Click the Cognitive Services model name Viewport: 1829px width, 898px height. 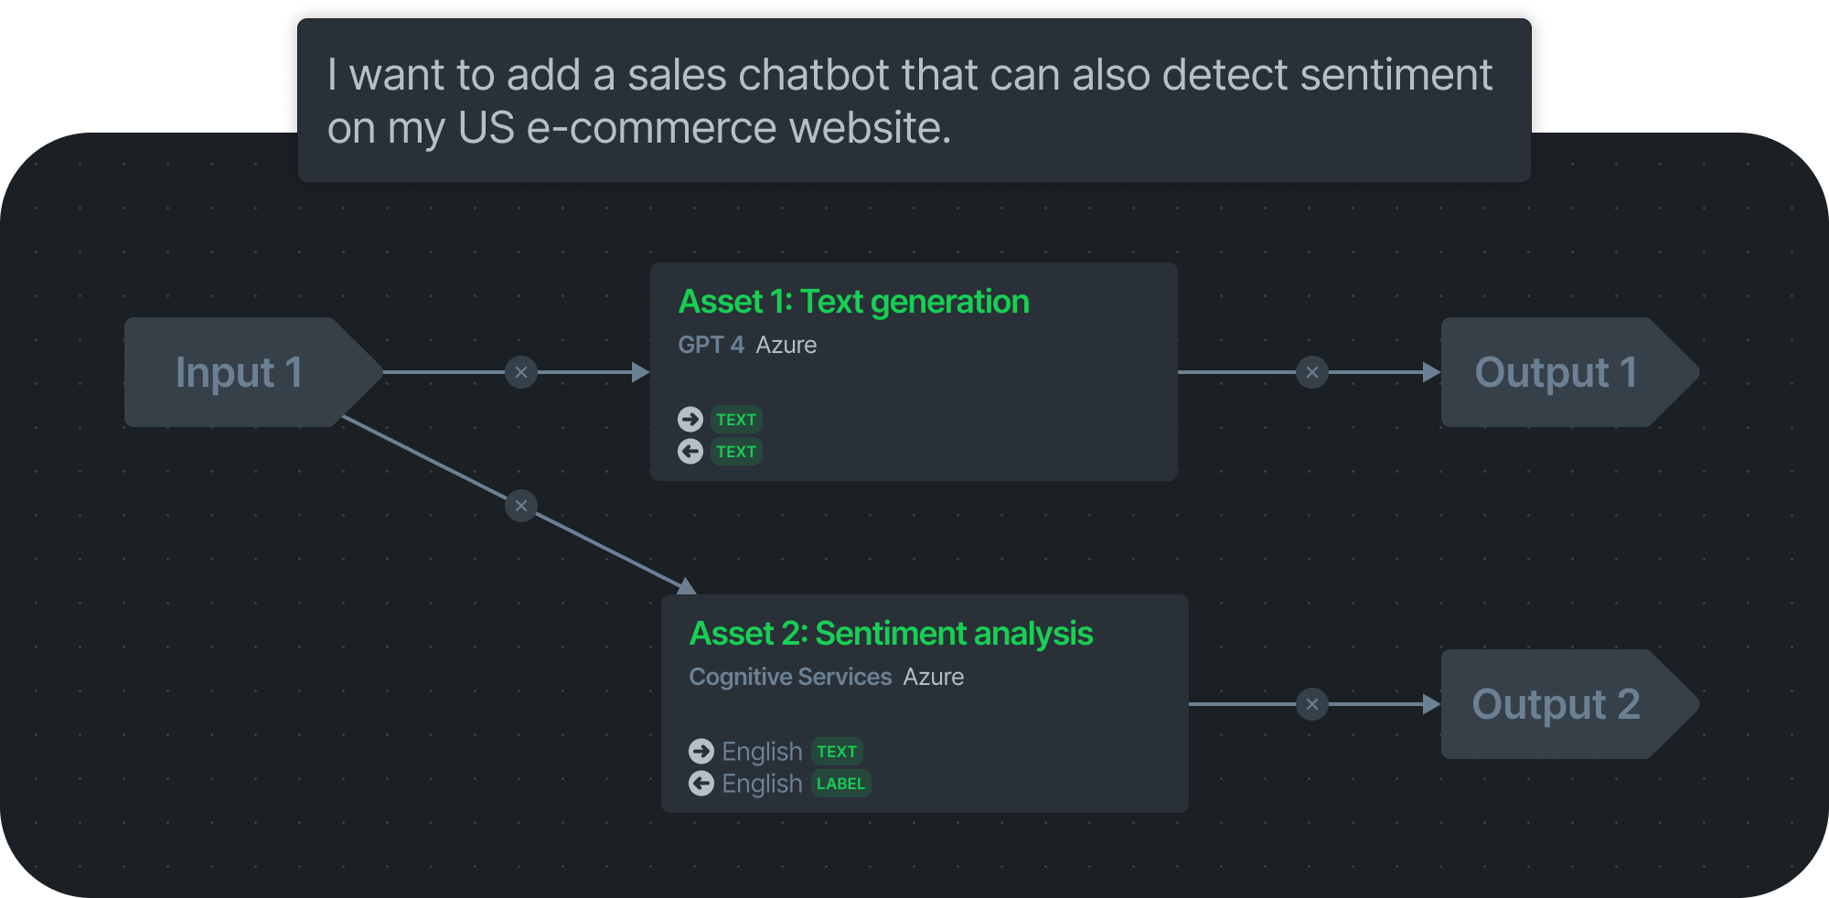(x=790, y=677)
